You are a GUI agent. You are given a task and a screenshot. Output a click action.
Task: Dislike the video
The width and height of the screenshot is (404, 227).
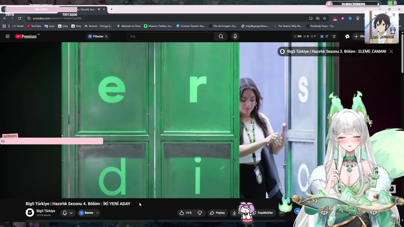click(x=200, y=213)
